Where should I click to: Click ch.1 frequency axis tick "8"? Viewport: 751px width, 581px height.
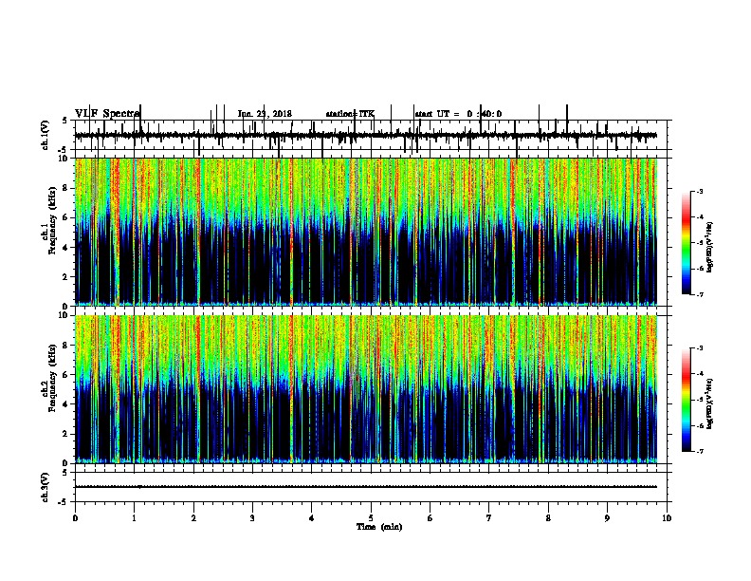[65, 188]
